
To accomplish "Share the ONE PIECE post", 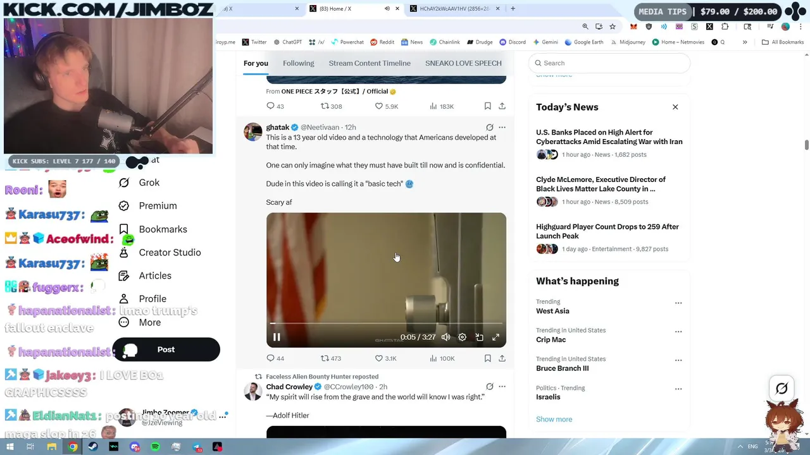I will pos(502,106).
